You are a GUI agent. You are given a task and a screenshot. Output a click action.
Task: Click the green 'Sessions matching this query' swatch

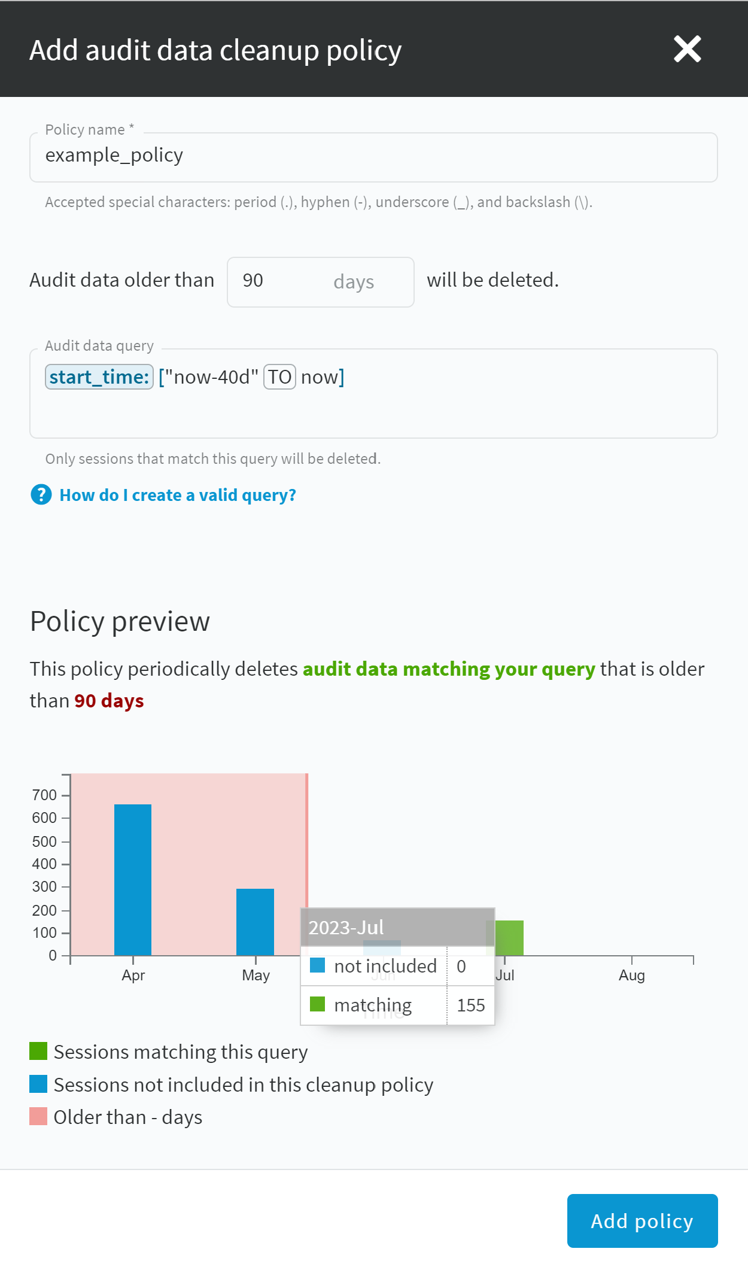pos(38,1051)
